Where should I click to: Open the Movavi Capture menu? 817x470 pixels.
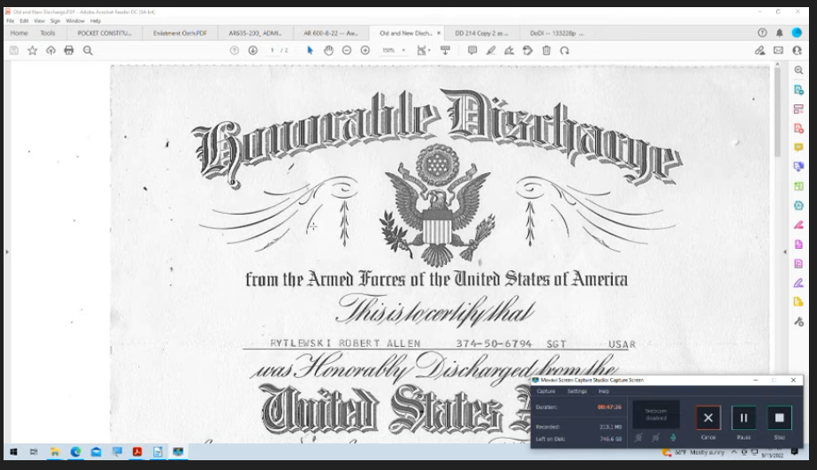coord(546,392)
